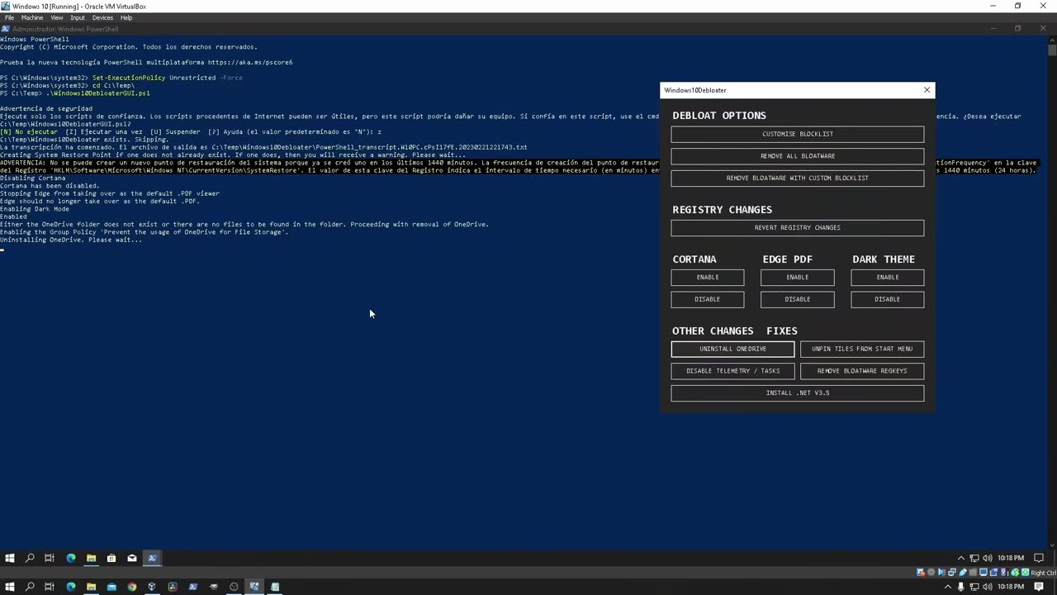Select PowerShell in the guest VM taskbar
This screenshot has width=1057, height=595.
152,558
